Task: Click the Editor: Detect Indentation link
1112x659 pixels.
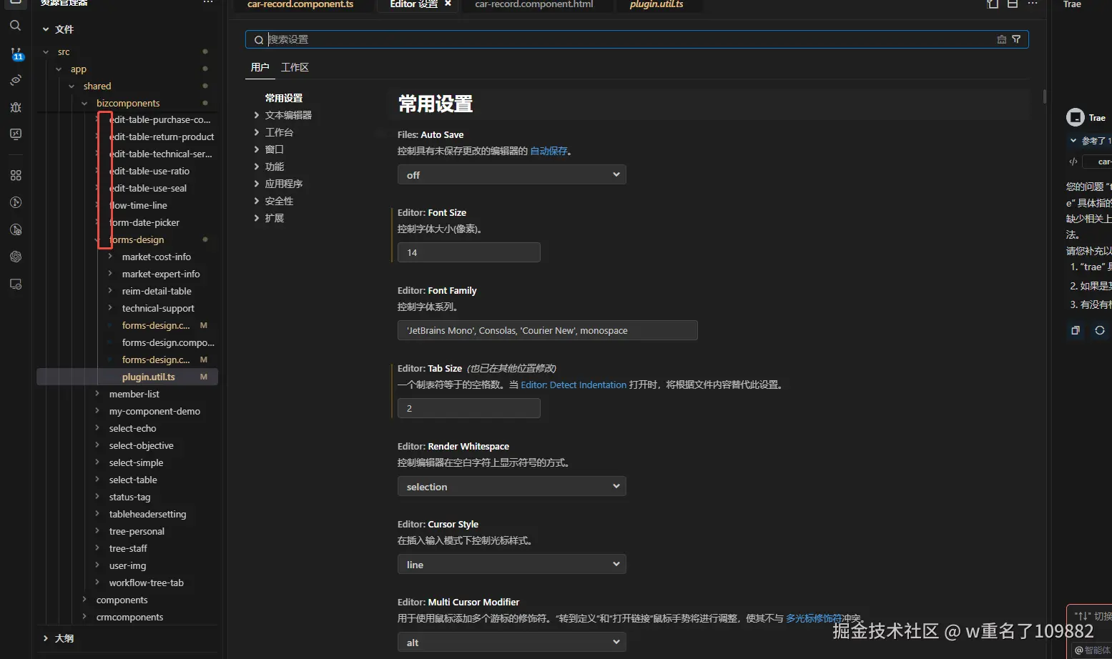Action: pyautogui.click(x=574, y=385)
